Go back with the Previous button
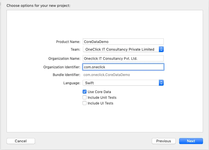Screen dimensions: 209x150 163,141
